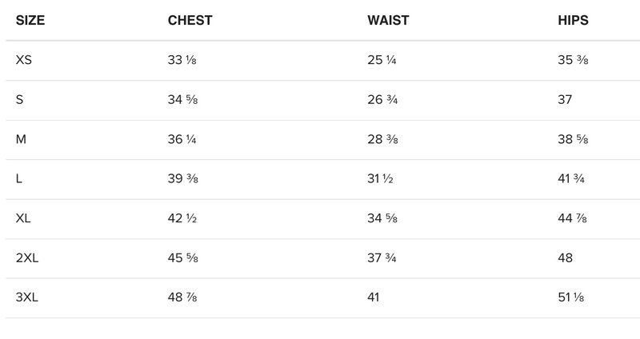Click the L chest value 39 ⅜
This screenshot has height=339, width=640.
(182, 179)
